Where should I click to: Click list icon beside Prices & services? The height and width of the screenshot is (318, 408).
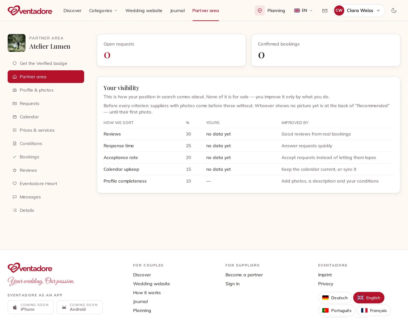click(x=15, y=130)
